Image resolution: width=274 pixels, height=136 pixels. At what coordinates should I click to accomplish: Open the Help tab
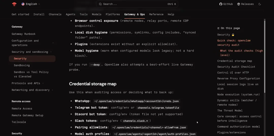pyautogui.click(x=171, y=14)
